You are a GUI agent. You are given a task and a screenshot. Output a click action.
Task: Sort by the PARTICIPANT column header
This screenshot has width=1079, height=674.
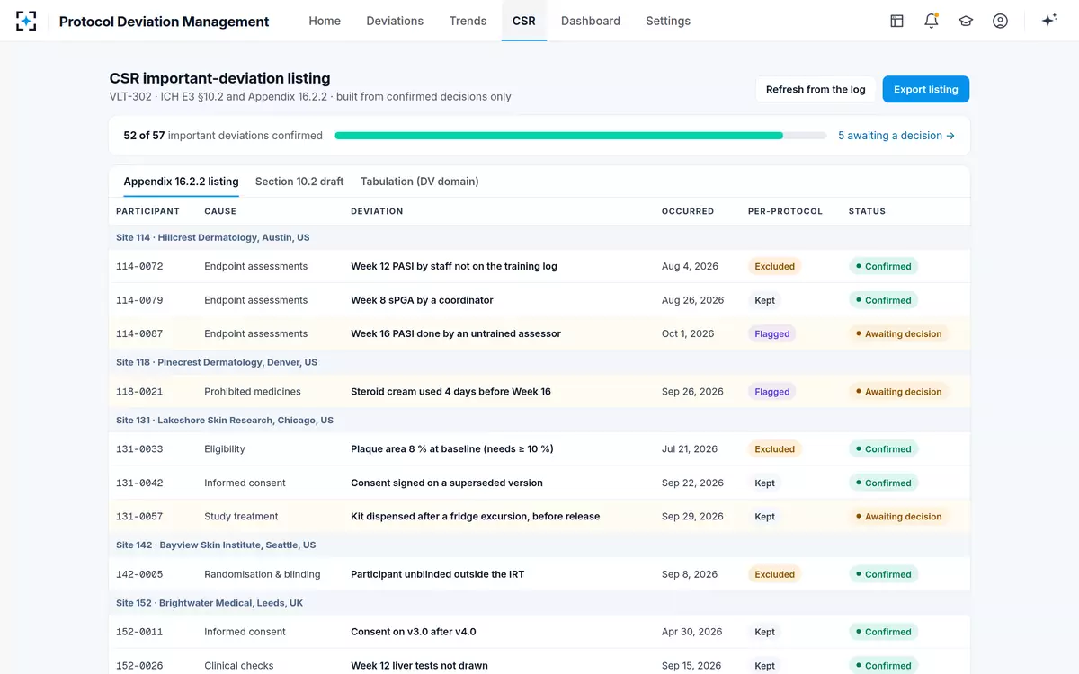pyautogui.click(x=147, y=211)
